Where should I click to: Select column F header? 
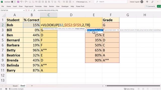111,15
